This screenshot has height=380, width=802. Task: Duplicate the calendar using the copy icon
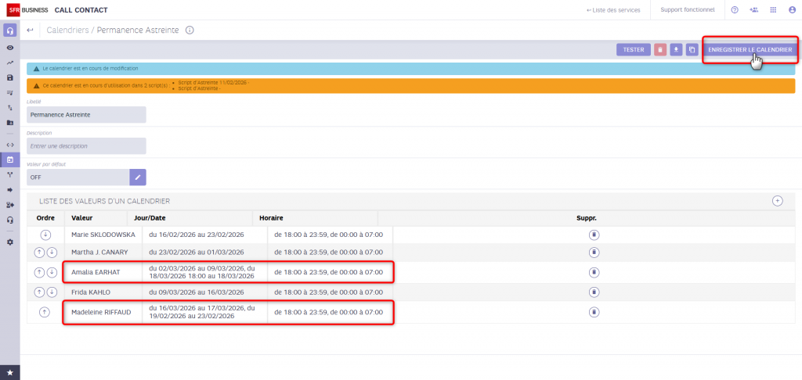[x=692, y=49]
